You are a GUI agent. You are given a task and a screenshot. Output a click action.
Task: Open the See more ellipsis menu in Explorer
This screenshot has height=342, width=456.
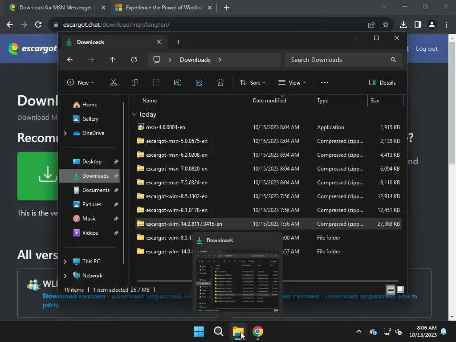325,82
